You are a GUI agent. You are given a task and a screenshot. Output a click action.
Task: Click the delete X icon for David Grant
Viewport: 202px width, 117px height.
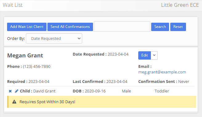click(10, 91)
